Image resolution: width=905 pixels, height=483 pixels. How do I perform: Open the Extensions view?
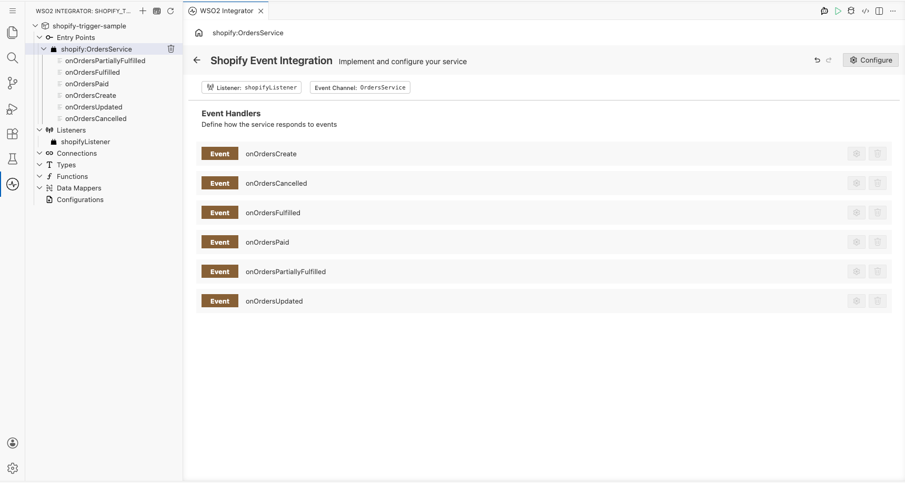[13, 134]
